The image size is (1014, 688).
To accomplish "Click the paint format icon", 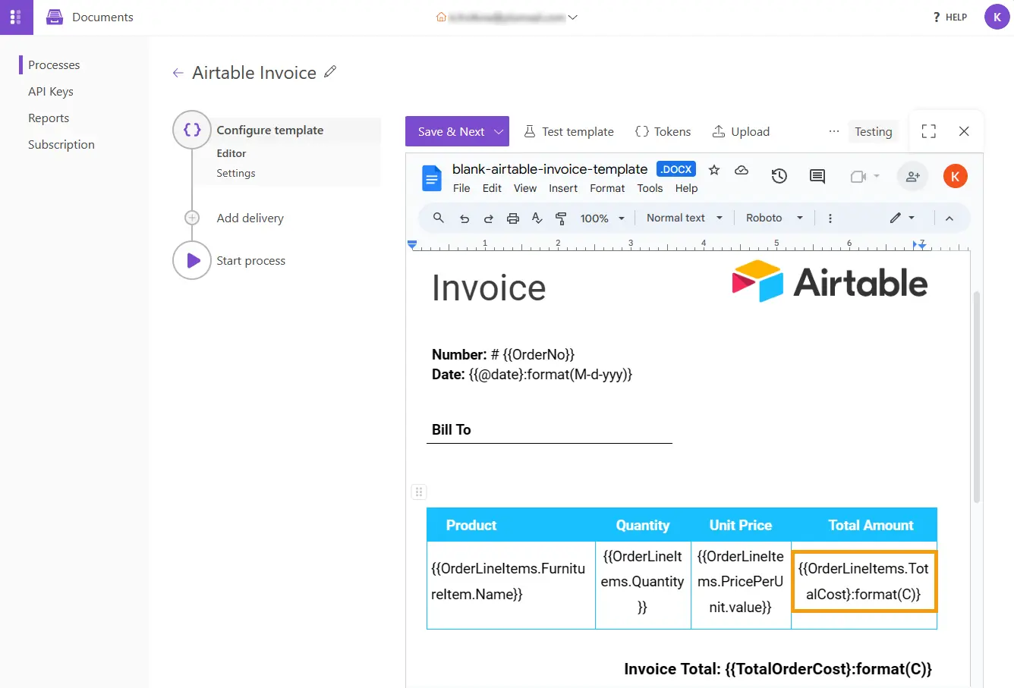I will 561,218.
